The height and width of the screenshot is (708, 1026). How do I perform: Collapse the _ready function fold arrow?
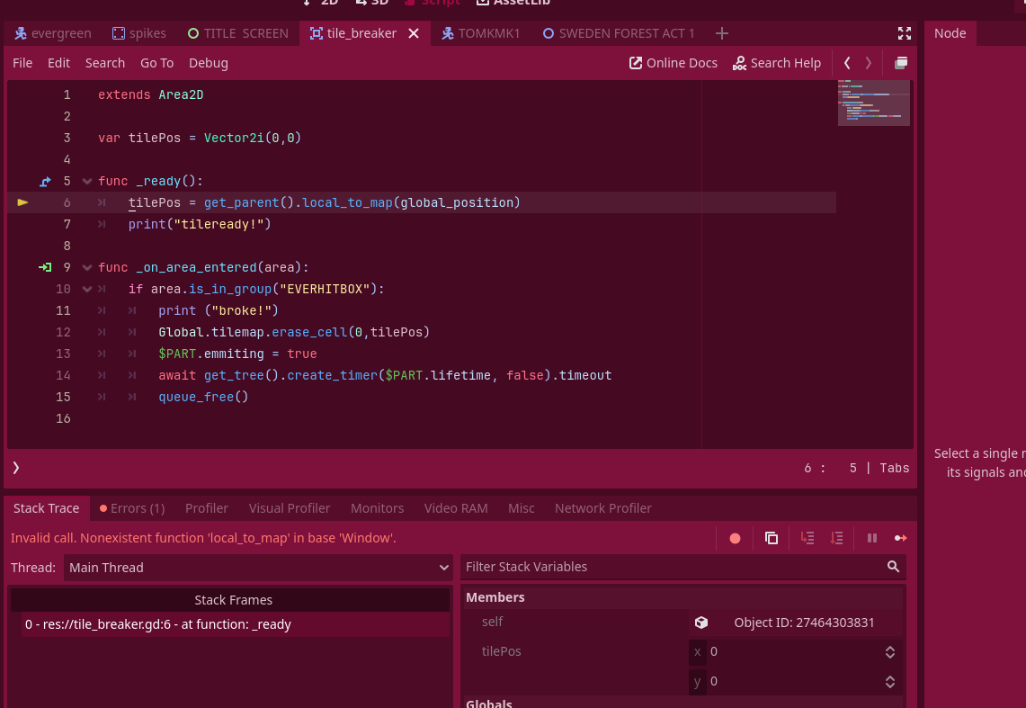click(x=86, y=181)
